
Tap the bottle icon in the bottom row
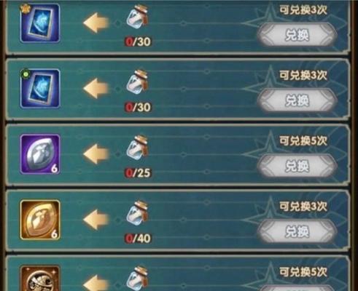tap(138, 279)
